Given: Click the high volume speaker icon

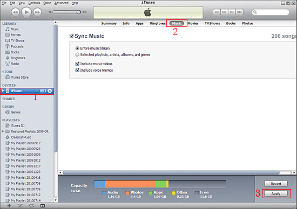Looking at the screenshot, I should point(84,12).
